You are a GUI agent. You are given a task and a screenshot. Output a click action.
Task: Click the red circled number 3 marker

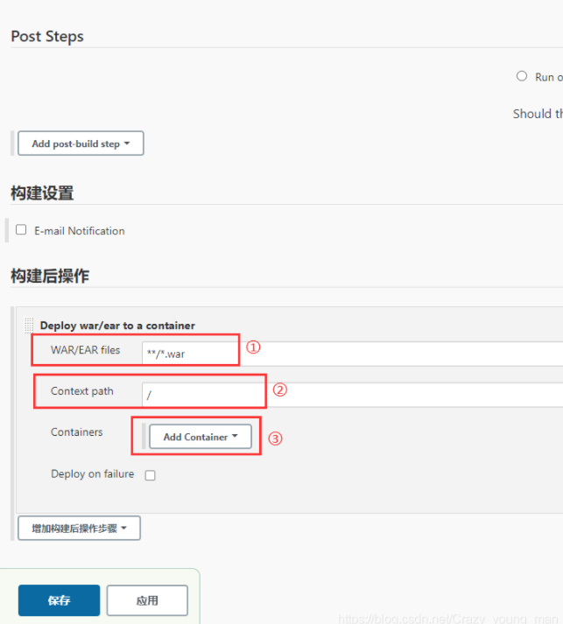(x=275, y=439)
